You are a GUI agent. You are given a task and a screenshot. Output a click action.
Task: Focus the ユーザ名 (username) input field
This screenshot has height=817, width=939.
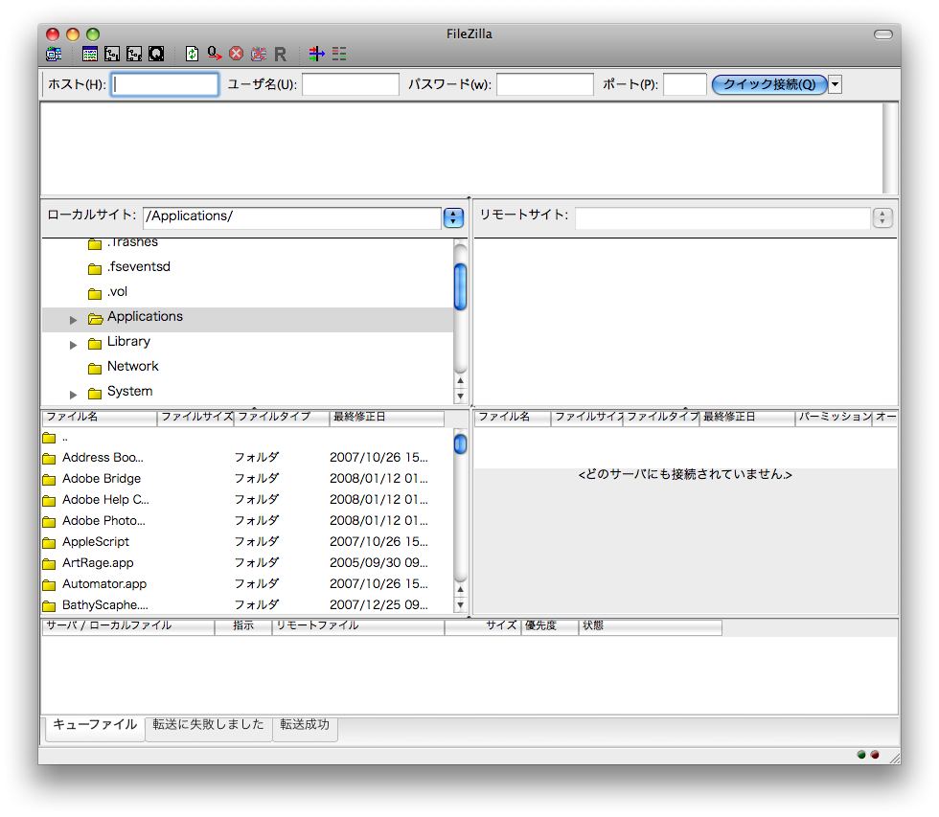click(x=351, y=84)
